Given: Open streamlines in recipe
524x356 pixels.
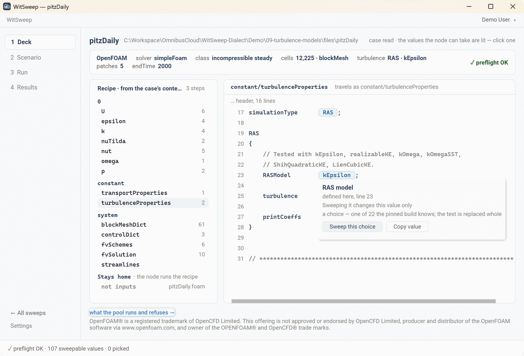Looking at the screenshot, I should (x=153, y=265).
